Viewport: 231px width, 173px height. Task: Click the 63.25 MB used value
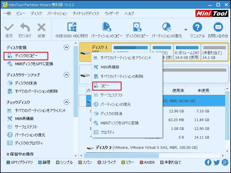(x=176, y=120)
